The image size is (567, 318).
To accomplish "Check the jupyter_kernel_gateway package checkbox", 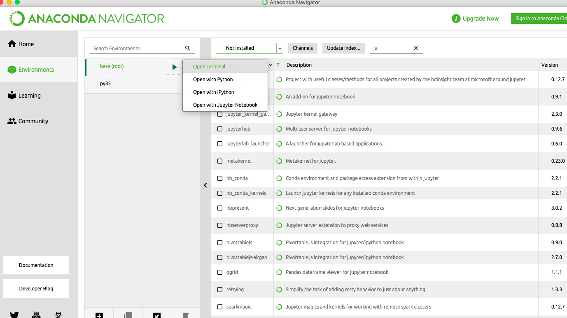I will pyautogui.click(x=220, y=114).
